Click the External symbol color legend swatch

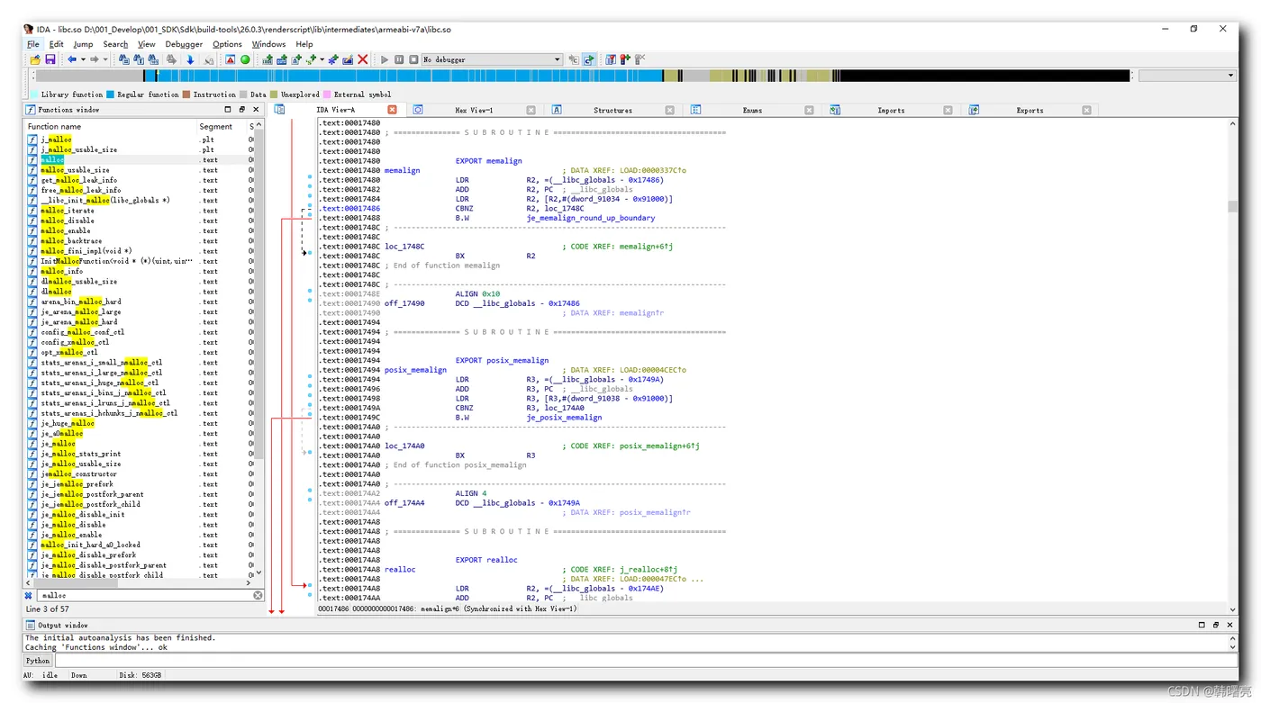pos(327,94)
